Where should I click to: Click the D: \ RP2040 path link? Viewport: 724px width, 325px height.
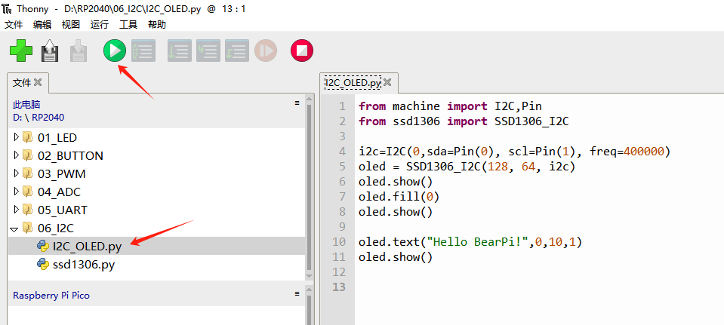[x=39, y=118]
